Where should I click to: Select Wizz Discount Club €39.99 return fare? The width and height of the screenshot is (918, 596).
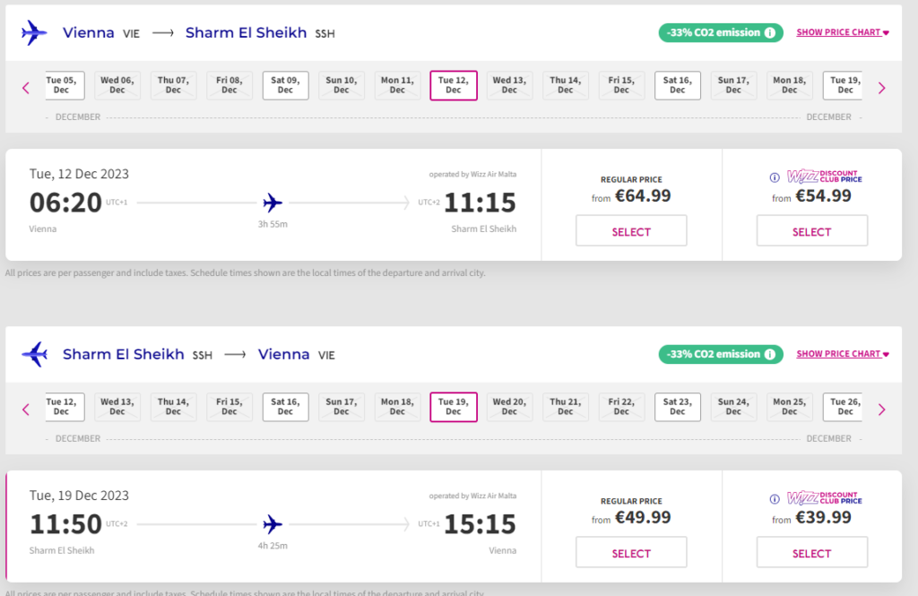tap(811, 553)
